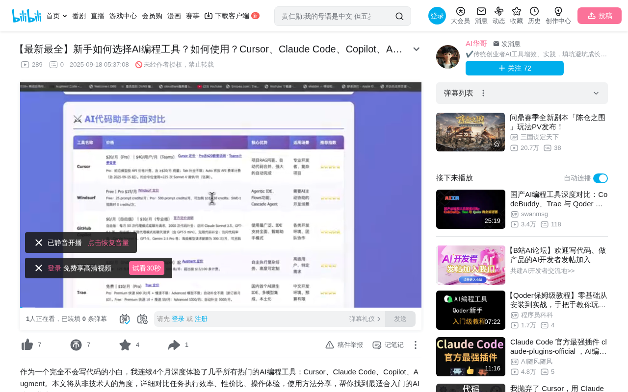Click 稿件举报 report button
This screenshot has width=628, height=392.
coord(344,345)
